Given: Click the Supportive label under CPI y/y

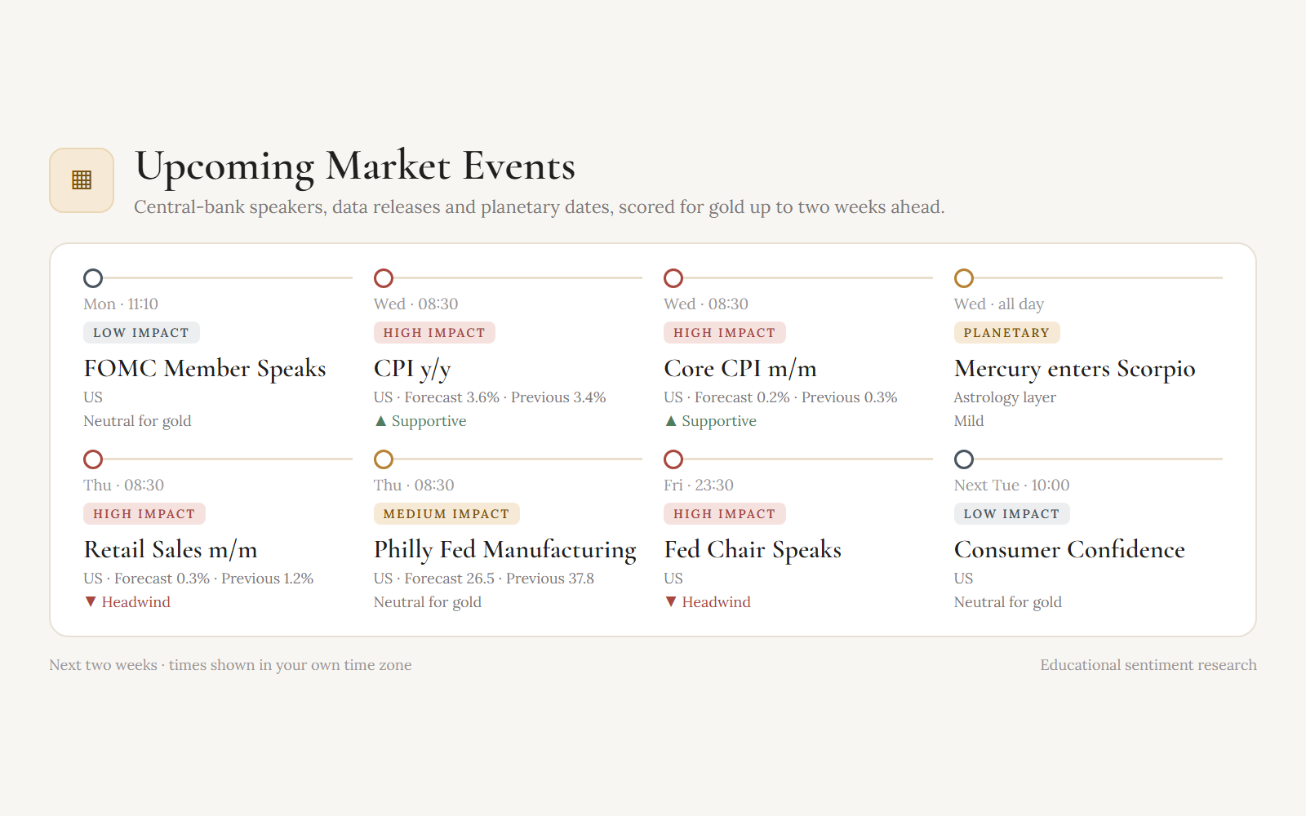Looking at the screenshot, I should (x=420, y=421).
